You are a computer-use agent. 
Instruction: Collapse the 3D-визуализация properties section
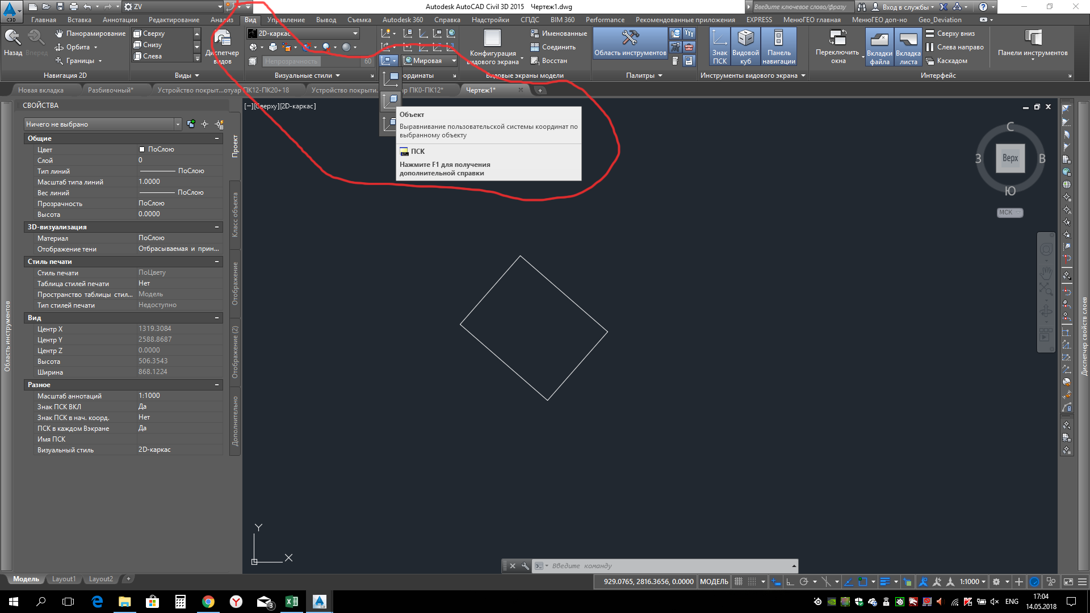[x=217, y=227]
